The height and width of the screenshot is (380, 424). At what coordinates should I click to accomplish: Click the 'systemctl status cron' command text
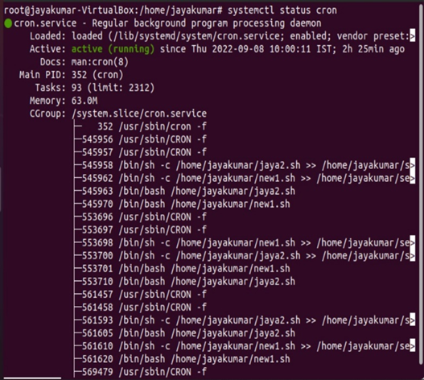(282, 10)
